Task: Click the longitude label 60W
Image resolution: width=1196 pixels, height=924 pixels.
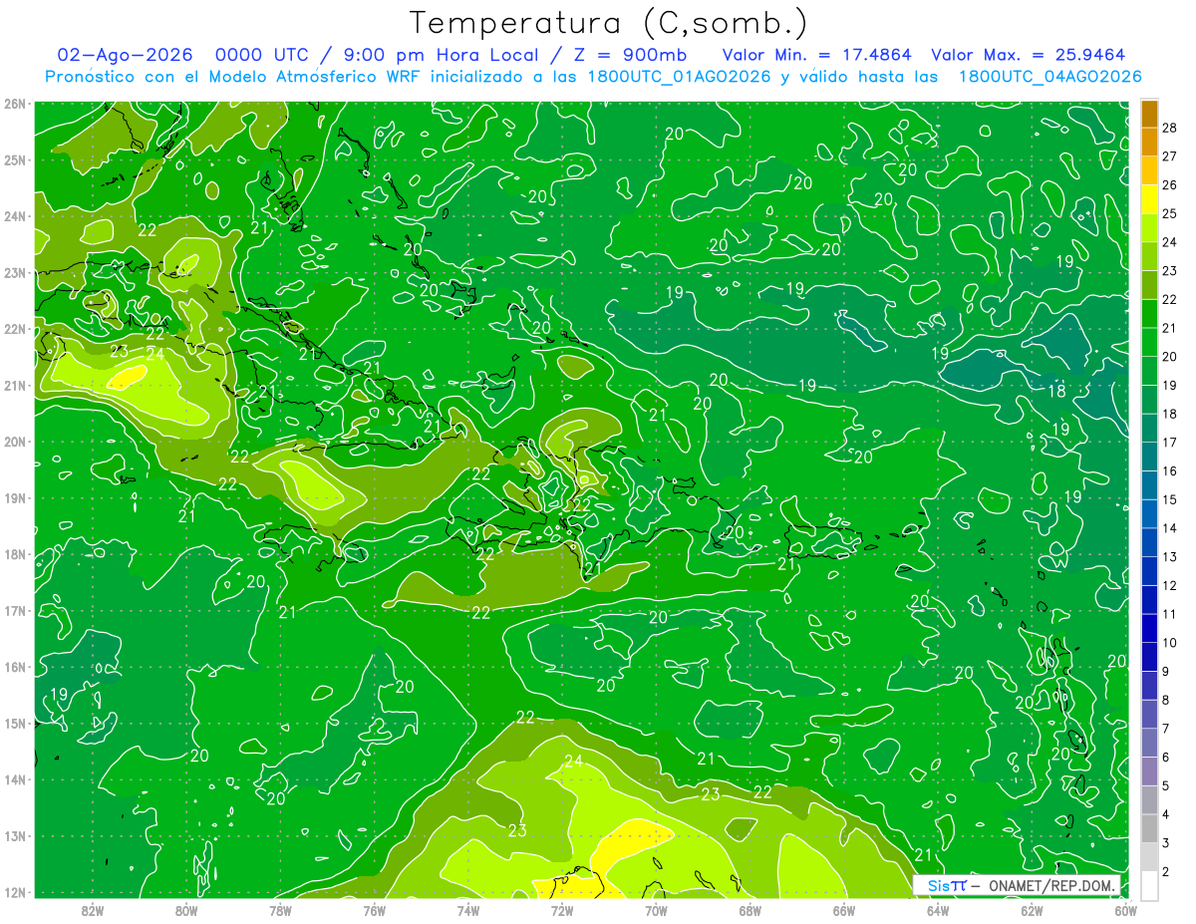Action: (1124, 911)
